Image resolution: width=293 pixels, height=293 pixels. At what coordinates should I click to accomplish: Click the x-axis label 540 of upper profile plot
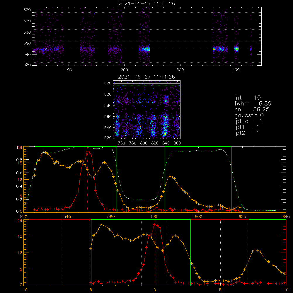pyautogui.click(x=67, y=217)
